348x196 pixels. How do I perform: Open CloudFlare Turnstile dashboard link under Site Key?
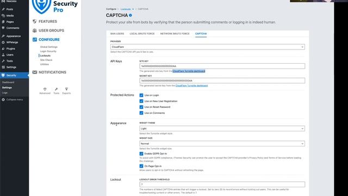[x=189, y=71]
